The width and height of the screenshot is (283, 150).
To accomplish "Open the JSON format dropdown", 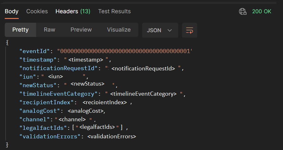I will [160, 30].
